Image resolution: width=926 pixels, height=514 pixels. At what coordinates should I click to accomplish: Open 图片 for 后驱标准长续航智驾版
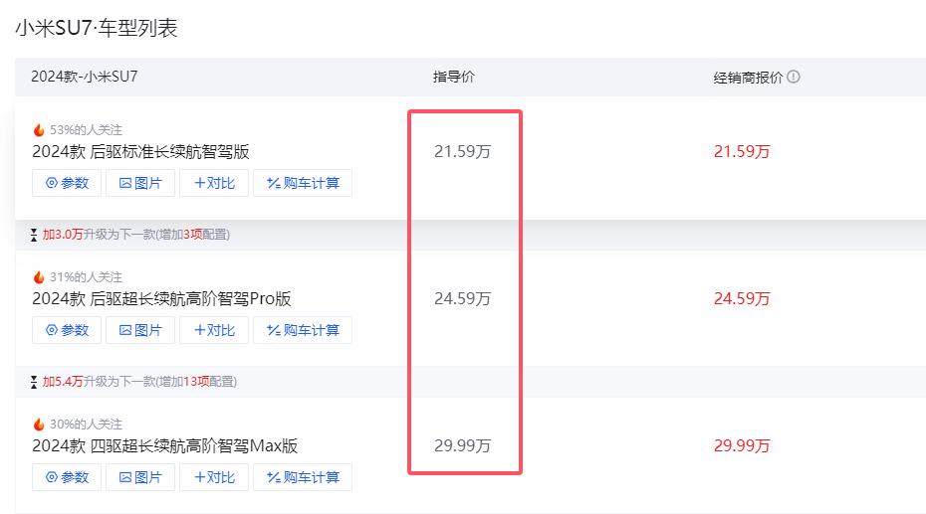tap(140, 183)
